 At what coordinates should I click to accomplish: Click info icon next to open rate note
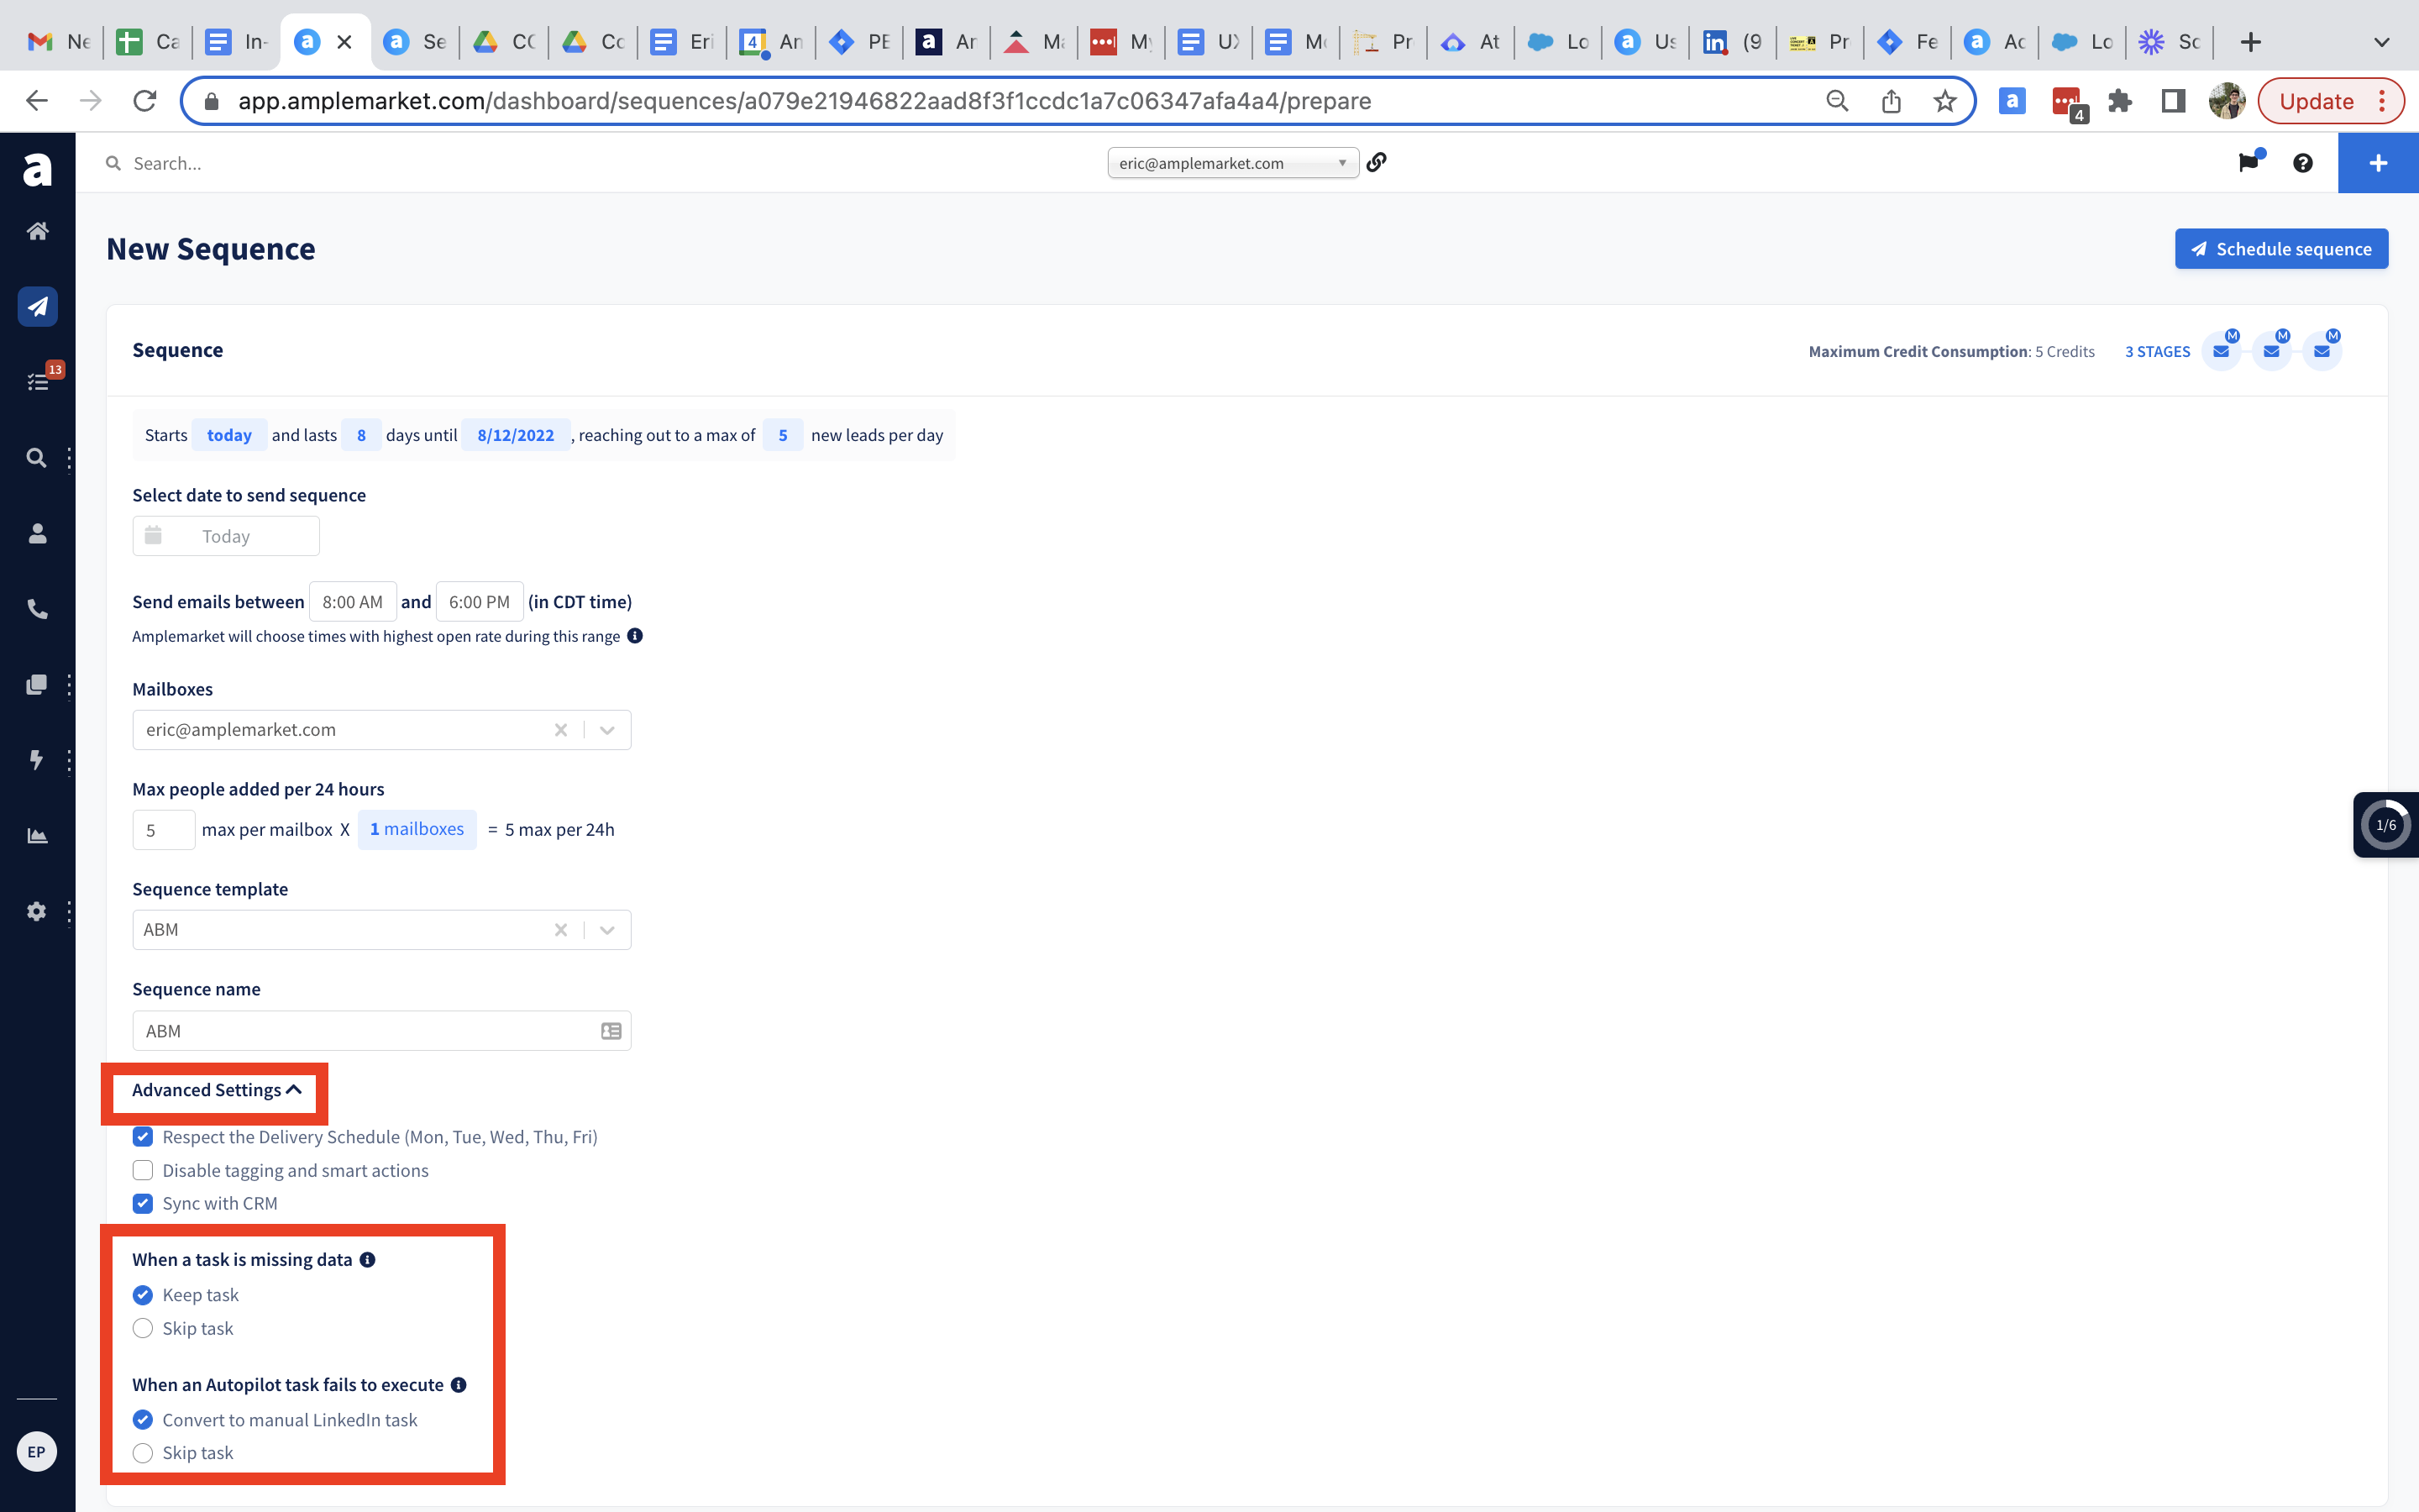click(x=635, y=636)
